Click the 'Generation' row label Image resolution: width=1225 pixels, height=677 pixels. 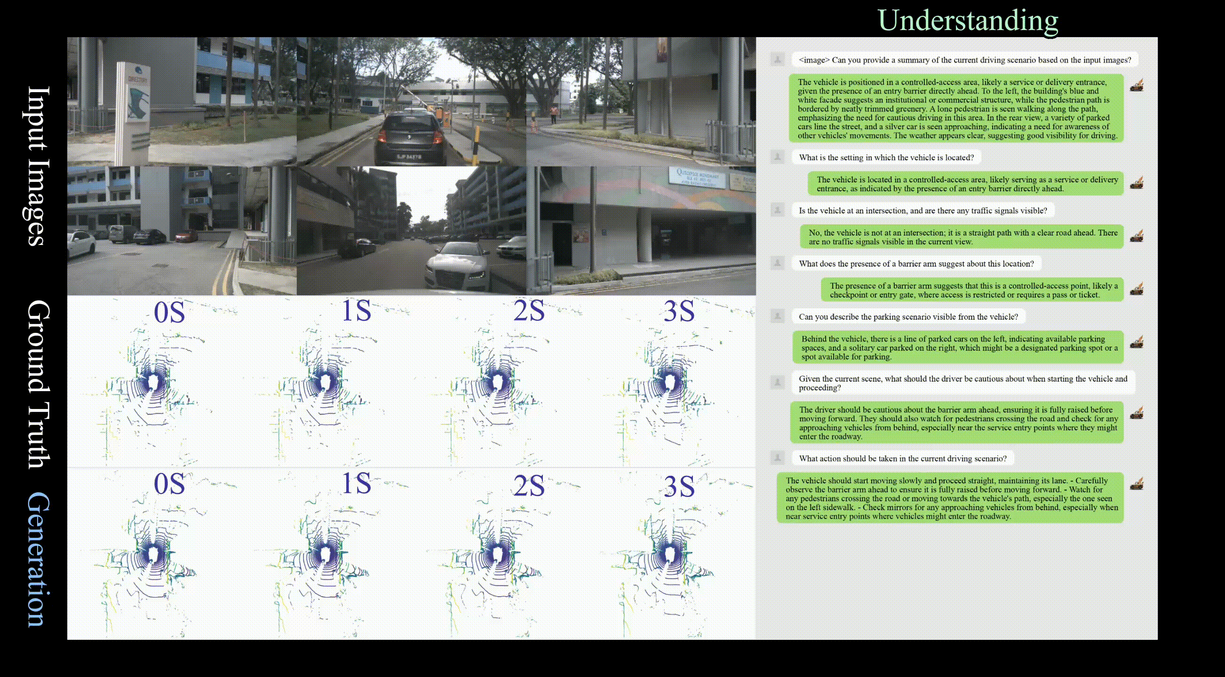point(37,559)
